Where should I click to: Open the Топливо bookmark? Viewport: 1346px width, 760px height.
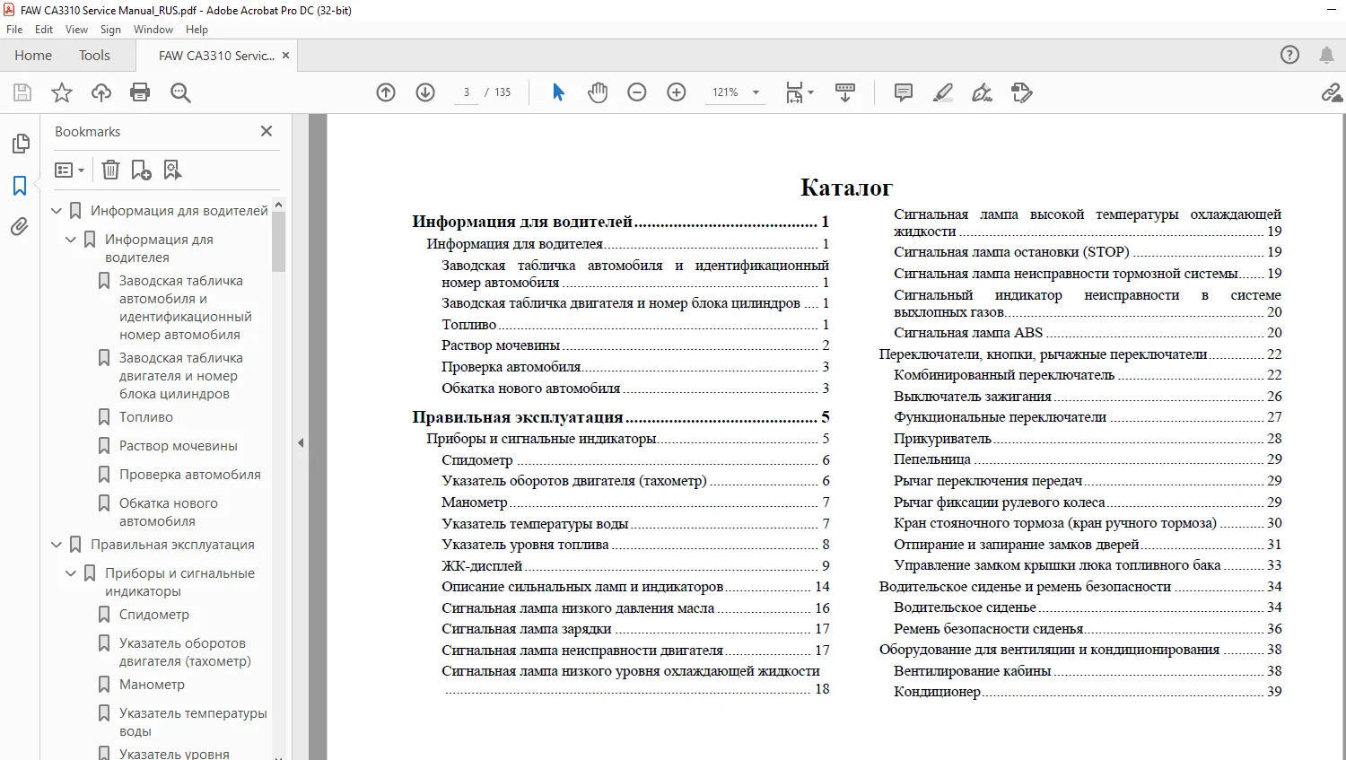pos(146,417)
